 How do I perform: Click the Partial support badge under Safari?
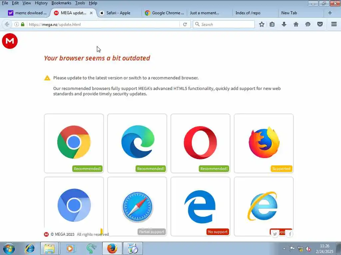click(x=152, y=232)
